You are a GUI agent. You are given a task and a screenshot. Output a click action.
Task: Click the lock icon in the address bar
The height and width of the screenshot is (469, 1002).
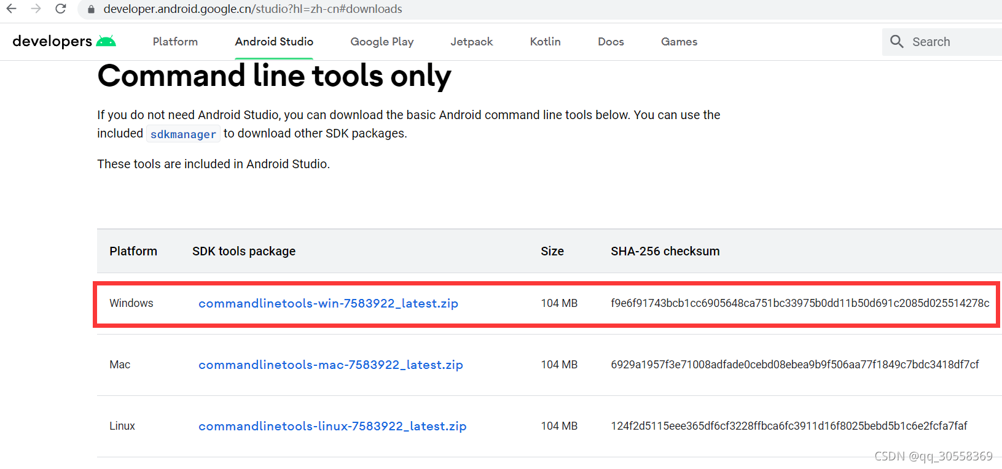pyautogui.click(x=91, y=9)
